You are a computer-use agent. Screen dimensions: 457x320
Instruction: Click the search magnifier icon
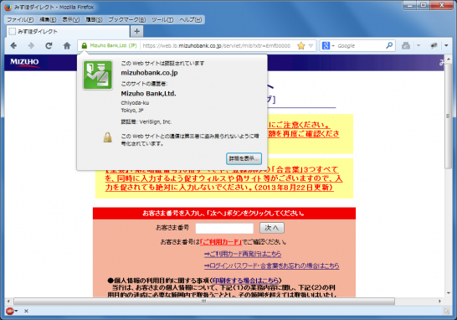click(x=389, y=45)
